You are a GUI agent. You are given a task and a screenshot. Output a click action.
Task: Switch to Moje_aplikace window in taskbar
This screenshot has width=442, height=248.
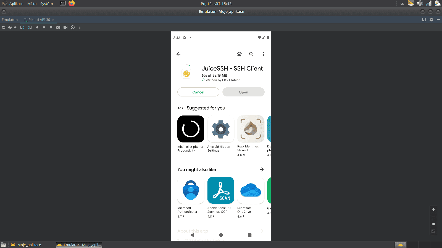point(26,245)
